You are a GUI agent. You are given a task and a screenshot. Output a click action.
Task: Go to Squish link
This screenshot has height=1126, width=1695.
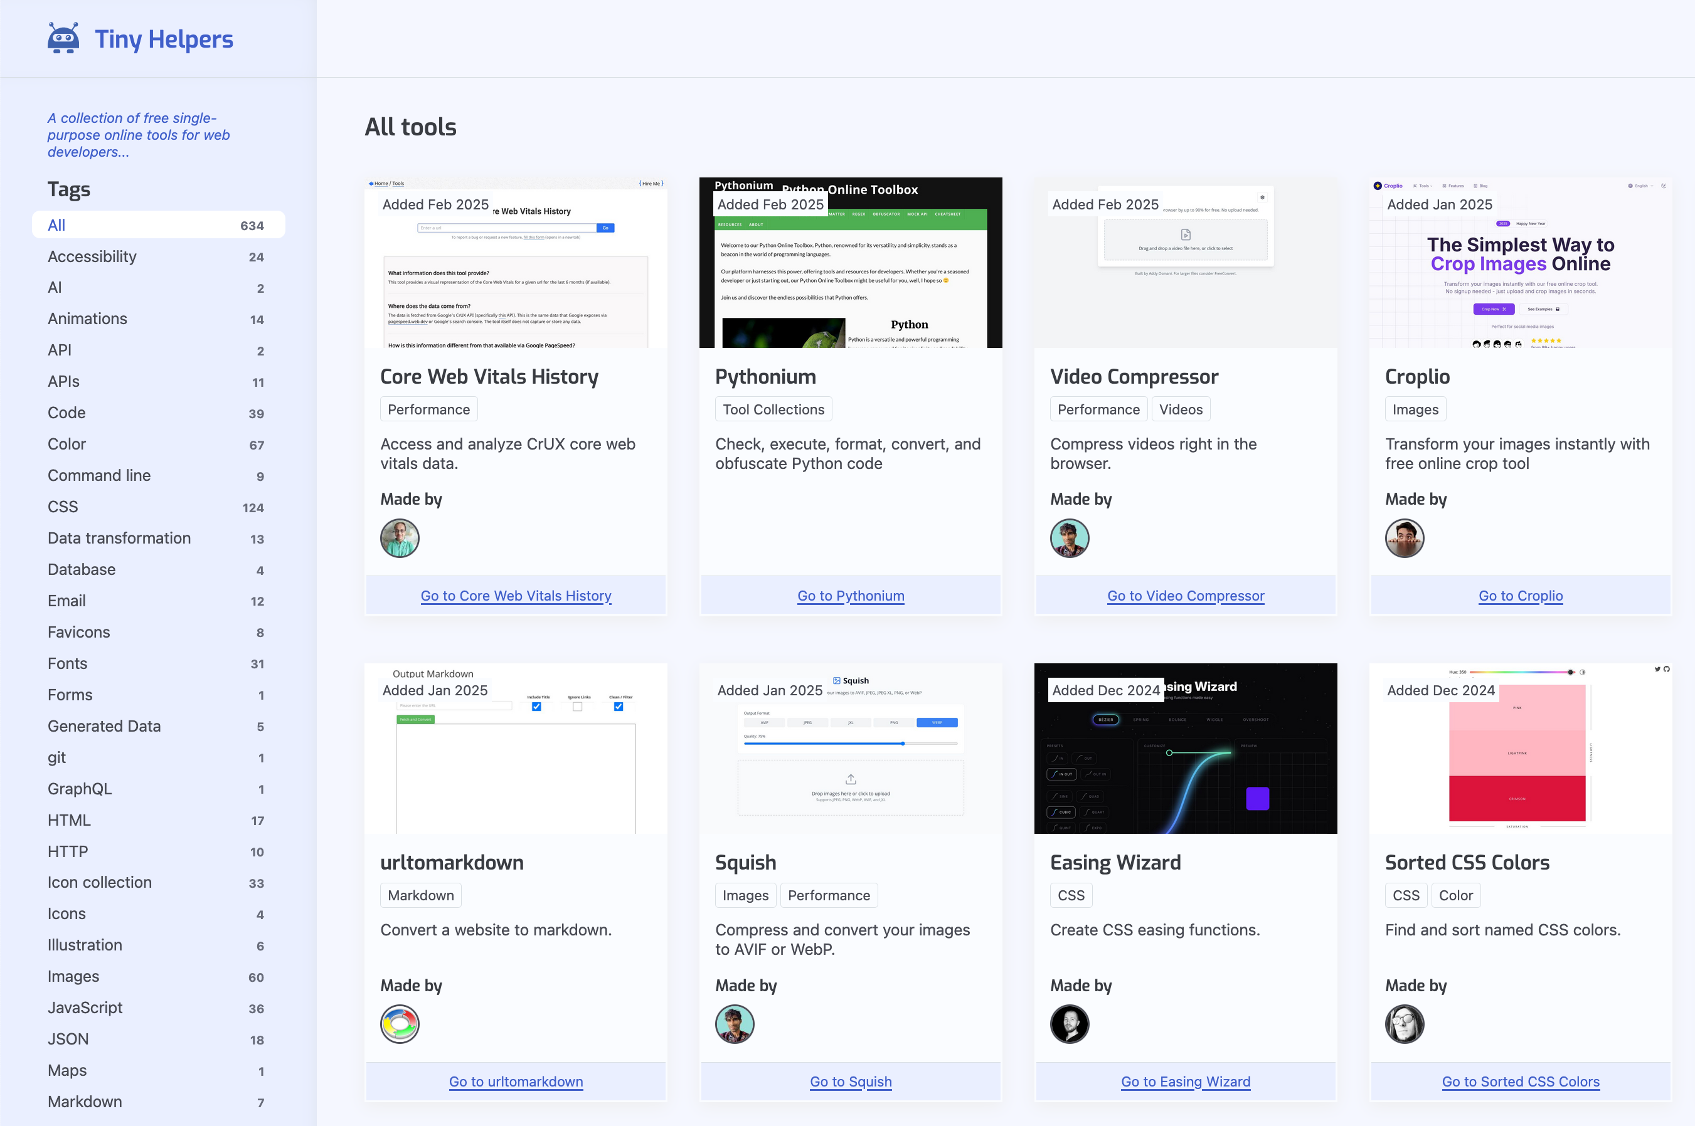coord(851,1082)
